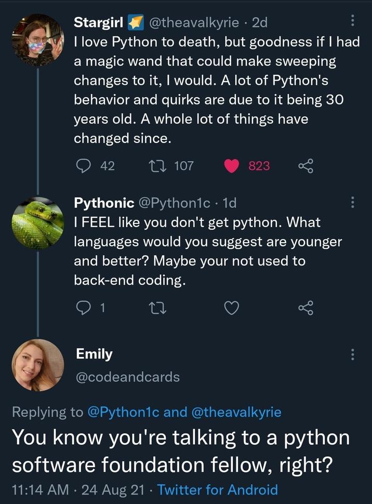
Task: Unlike Stargirl's tweet with red heart
Action: click(232, 166)
